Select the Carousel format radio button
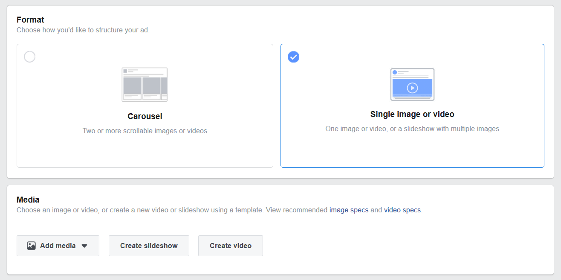This screenshot has width=561, height=280. [x=30, y=57]
